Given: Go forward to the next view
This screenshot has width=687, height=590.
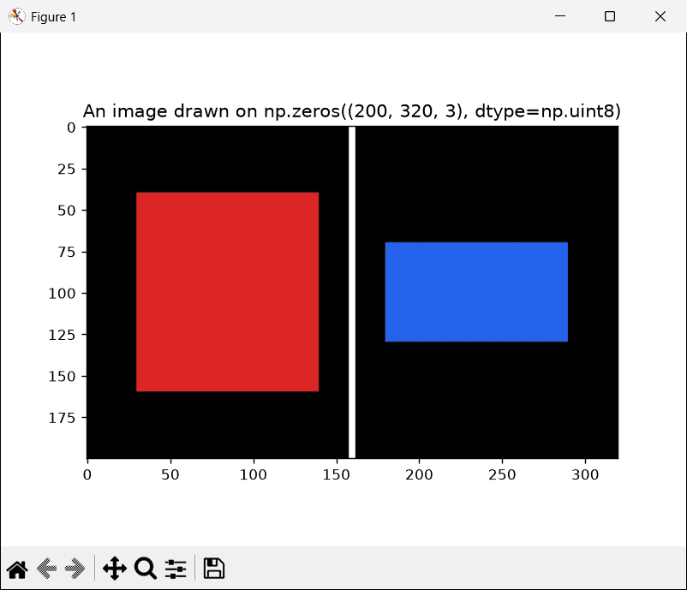Looking at the screenshot, I should pyautogui.click(x=75, y=569).
